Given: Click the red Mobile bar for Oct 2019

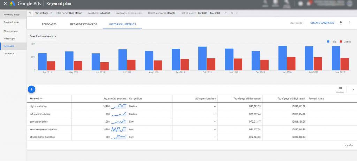Looking at the screenshot, I should click(211, 64).
